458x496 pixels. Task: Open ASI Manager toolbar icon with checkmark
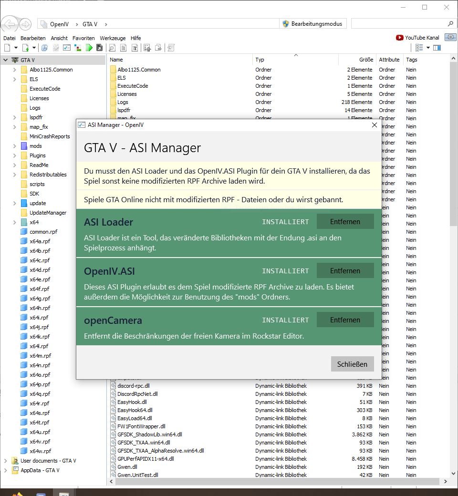[x=67, y=48]
